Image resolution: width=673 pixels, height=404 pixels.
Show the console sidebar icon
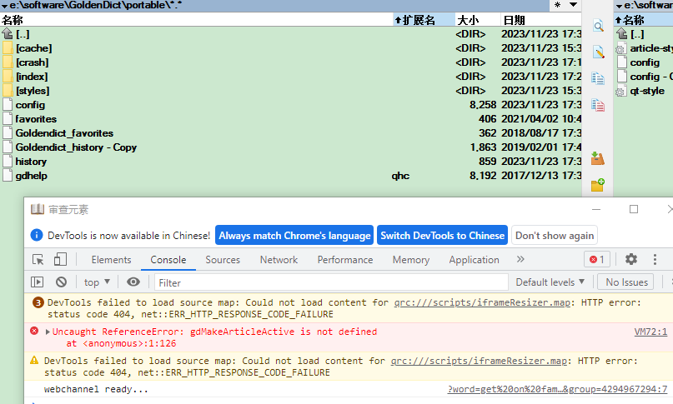click(x=38, y=282)
